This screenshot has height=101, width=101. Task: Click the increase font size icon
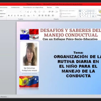[x=28, y=12]
